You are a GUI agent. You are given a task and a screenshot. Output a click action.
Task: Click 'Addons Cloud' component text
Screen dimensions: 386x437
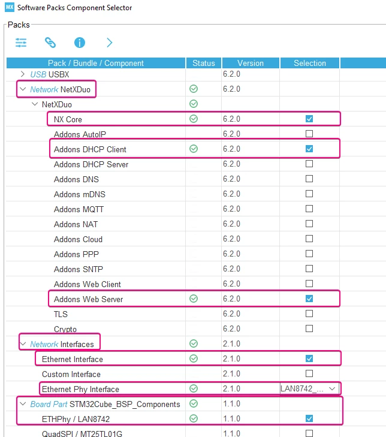coord(78,239)
